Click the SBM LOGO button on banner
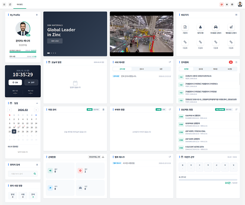The width and height of the screenshot is (245, 205). [x=55, y=41]
